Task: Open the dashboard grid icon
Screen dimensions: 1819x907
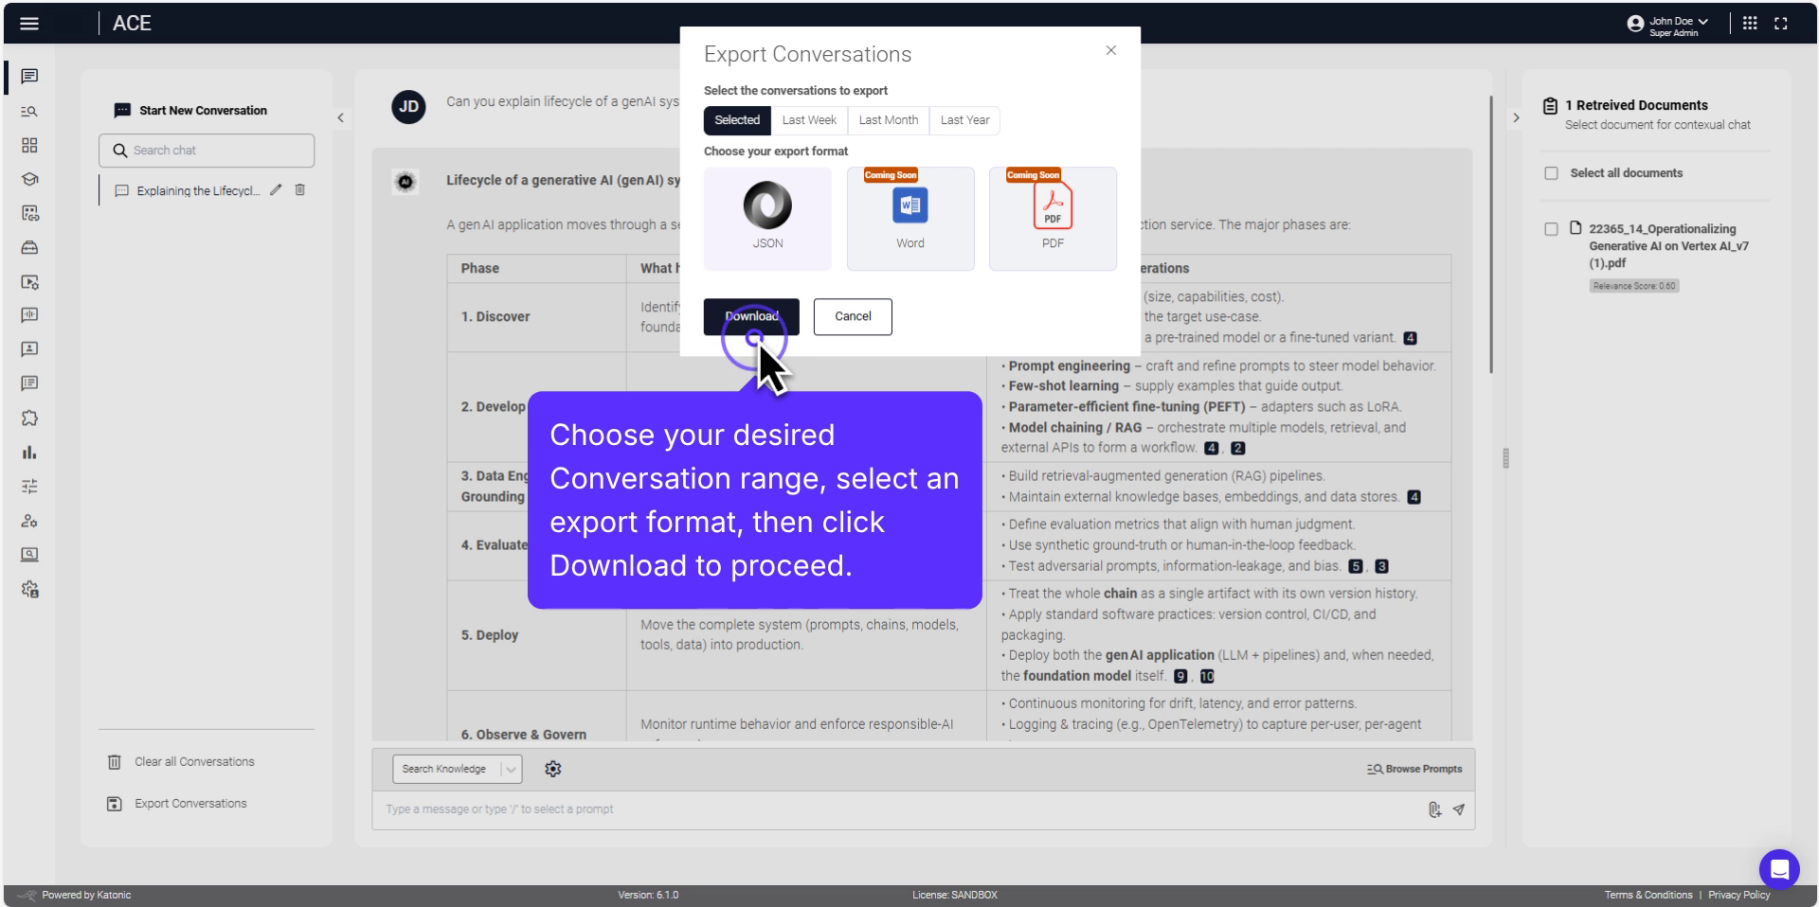Action: click(29, 145)
